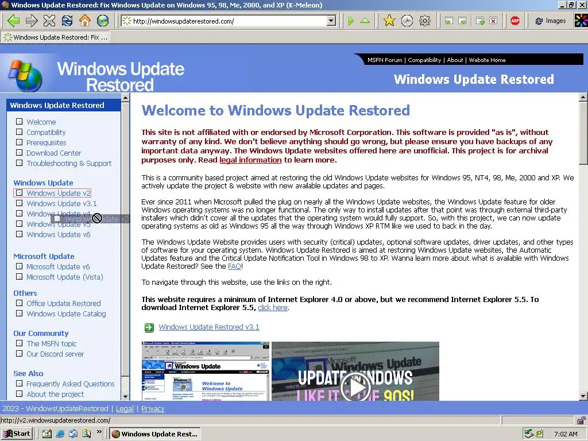This screenshot has width=588, height=441.
Task: Open Microsoft Update v6 sidebar link
Action: [58, 267]
